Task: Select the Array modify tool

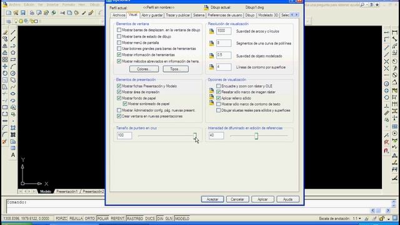Action: [x=5, y=59]
